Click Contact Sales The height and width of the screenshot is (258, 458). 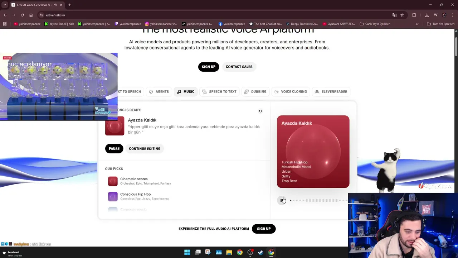239,67
